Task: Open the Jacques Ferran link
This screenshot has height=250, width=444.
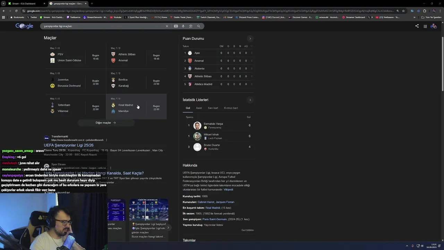Action: [225, 202]
